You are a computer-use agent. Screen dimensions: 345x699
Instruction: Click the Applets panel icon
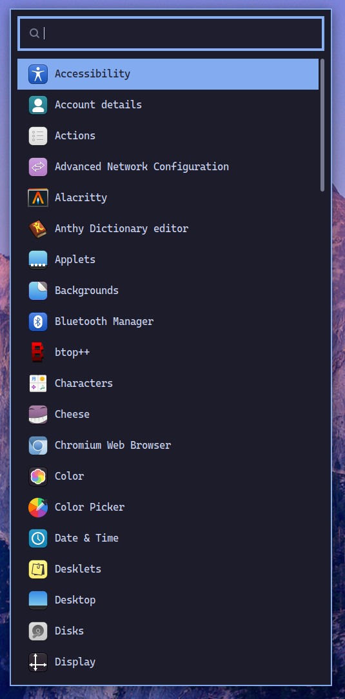(x=38, y=259)
